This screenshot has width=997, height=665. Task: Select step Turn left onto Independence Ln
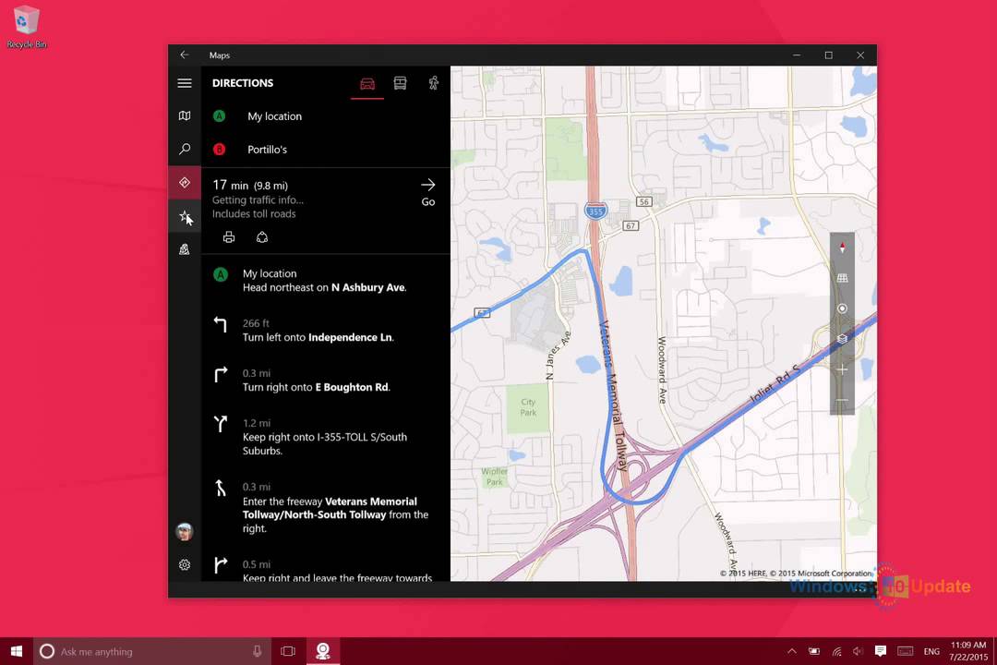[x=326, y=331]
